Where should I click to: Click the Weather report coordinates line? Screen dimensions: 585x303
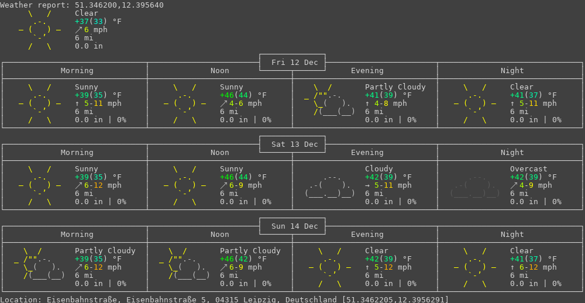[82, 5]
